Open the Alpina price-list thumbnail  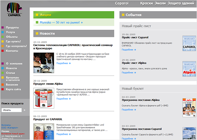coord(189,69)
